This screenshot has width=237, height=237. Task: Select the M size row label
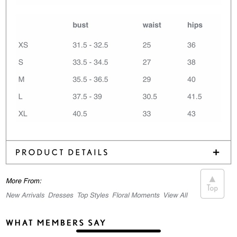coord(21,79)
